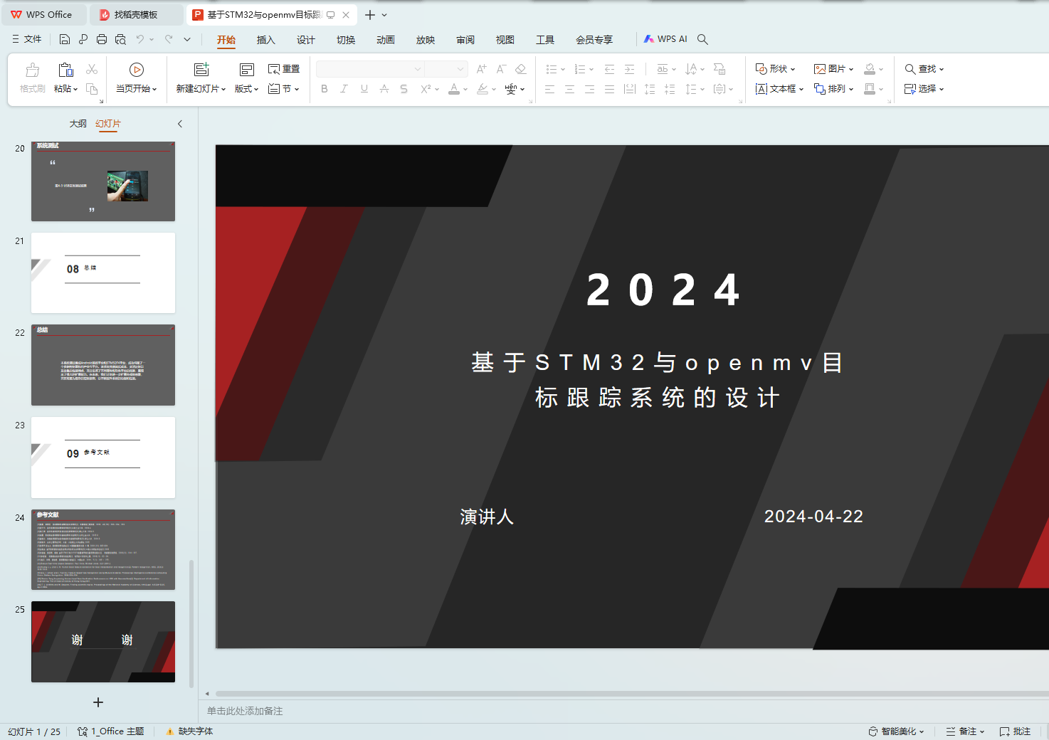Screen dimensions: 1049x740
Task: Click the Save icon in quick access toolbar
Action: point(65,39)
